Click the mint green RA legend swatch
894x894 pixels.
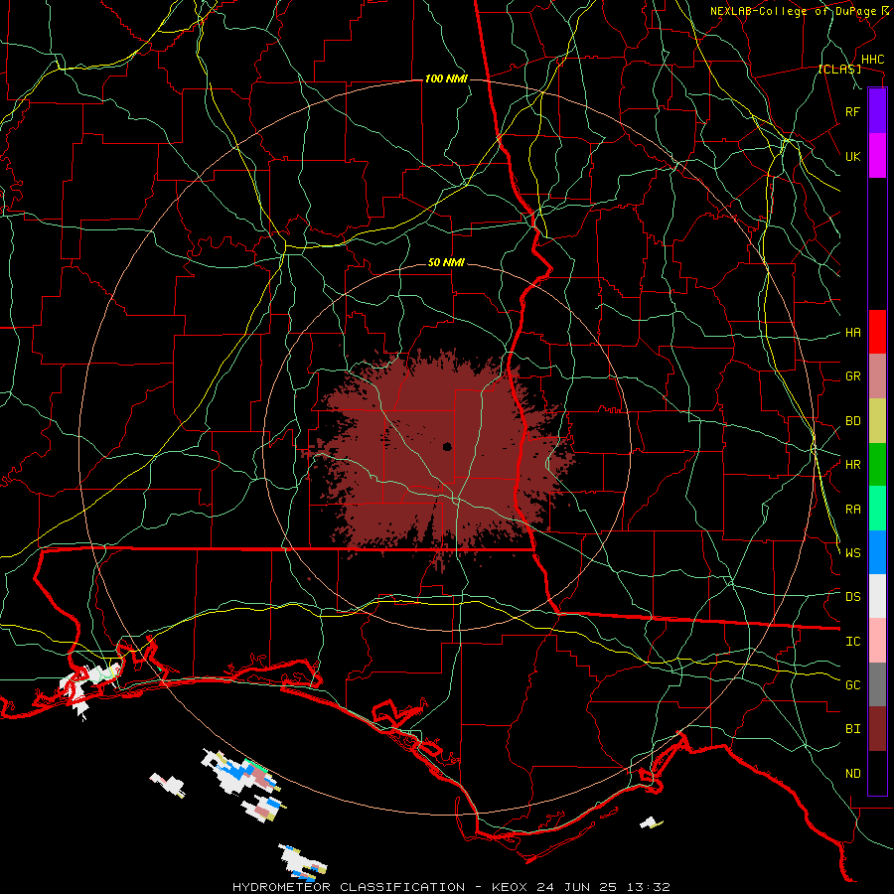point(877,509)
